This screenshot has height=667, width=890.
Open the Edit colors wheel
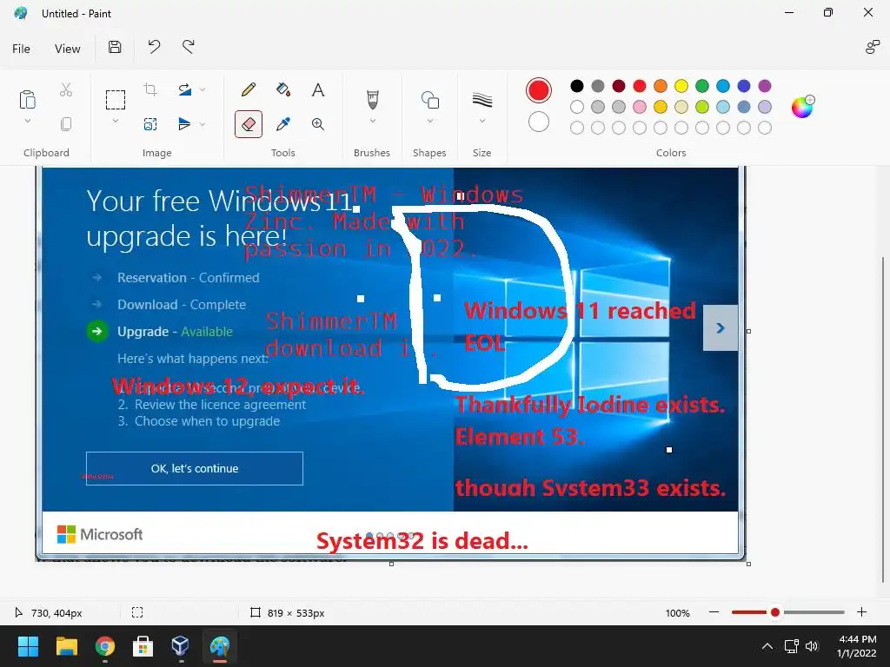[802, 107]
